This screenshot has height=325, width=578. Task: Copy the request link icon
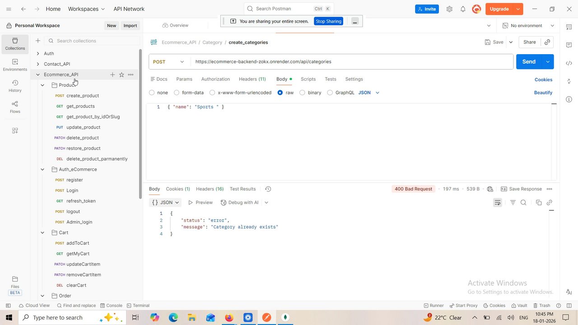tap(547, 42)
